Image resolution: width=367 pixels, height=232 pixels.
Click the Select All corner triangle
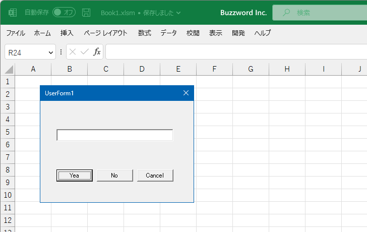[x=9, y=70]
